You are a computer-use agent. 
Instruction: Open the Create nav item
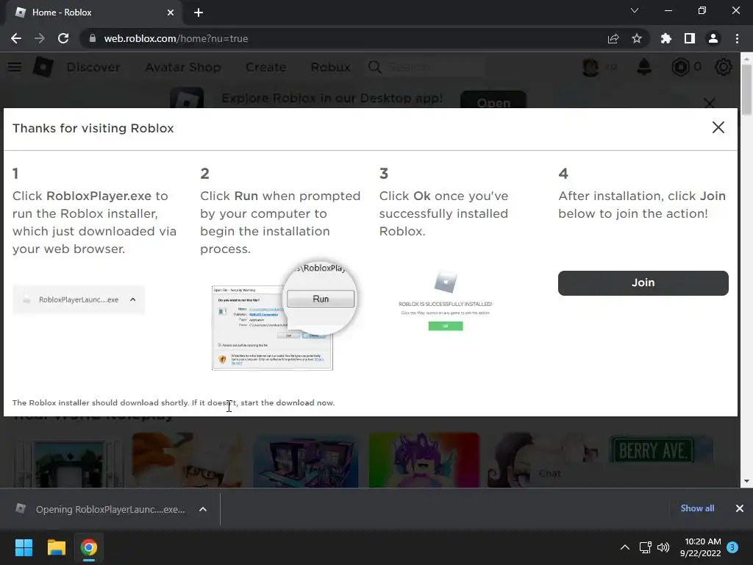click(265, 67)
